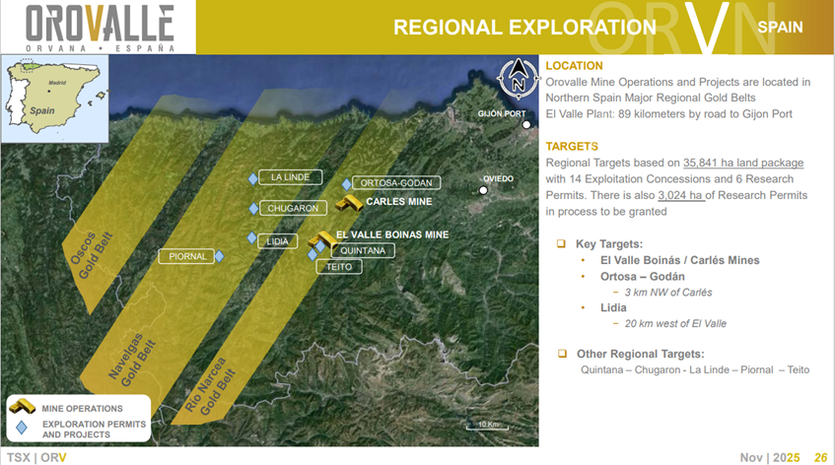Select the PIORNAL map label
This screenshot has height=465, width=835.
click(187, 256)
